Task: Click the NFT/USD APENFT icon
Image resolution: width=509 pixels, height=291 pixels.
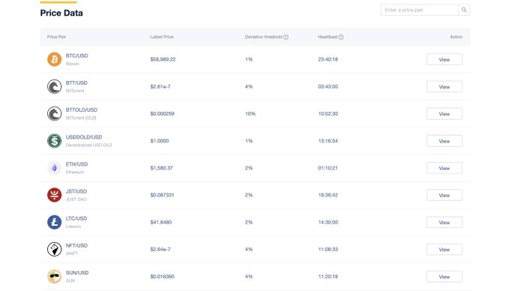Action: (x=54, y=250)
